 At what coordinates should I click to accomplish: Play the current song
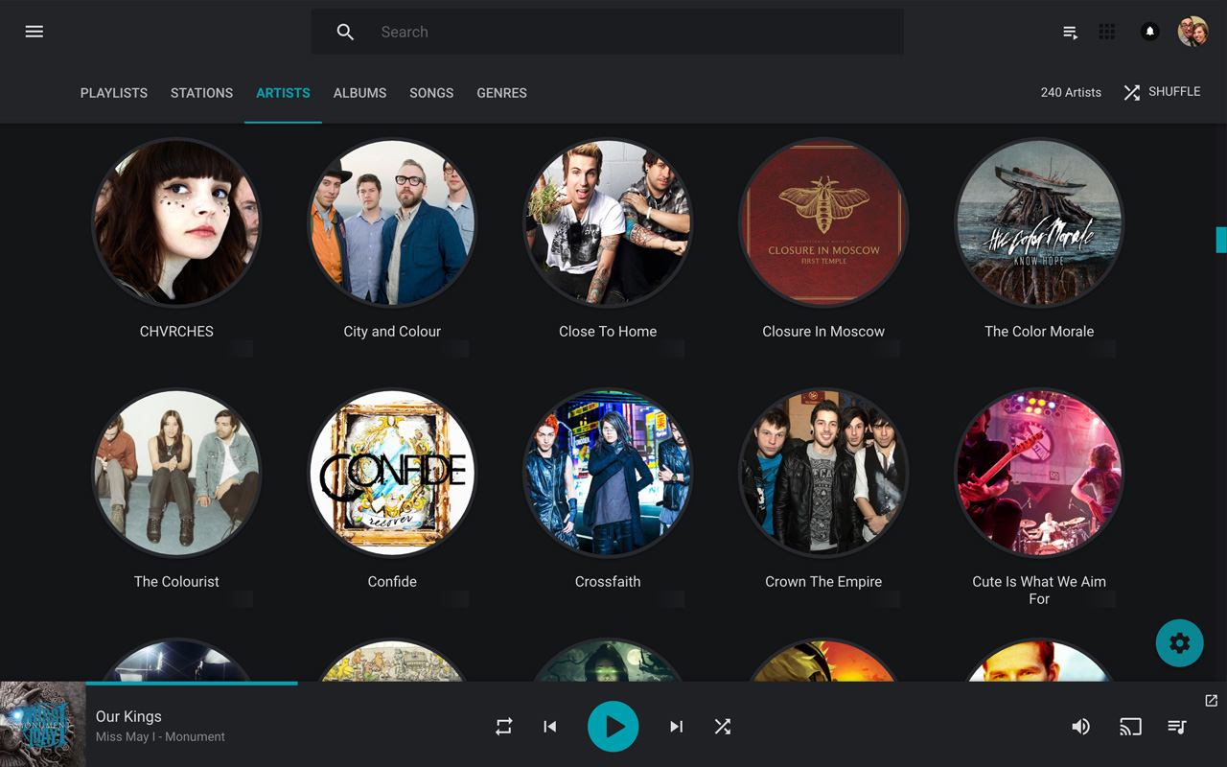(613, 727)
